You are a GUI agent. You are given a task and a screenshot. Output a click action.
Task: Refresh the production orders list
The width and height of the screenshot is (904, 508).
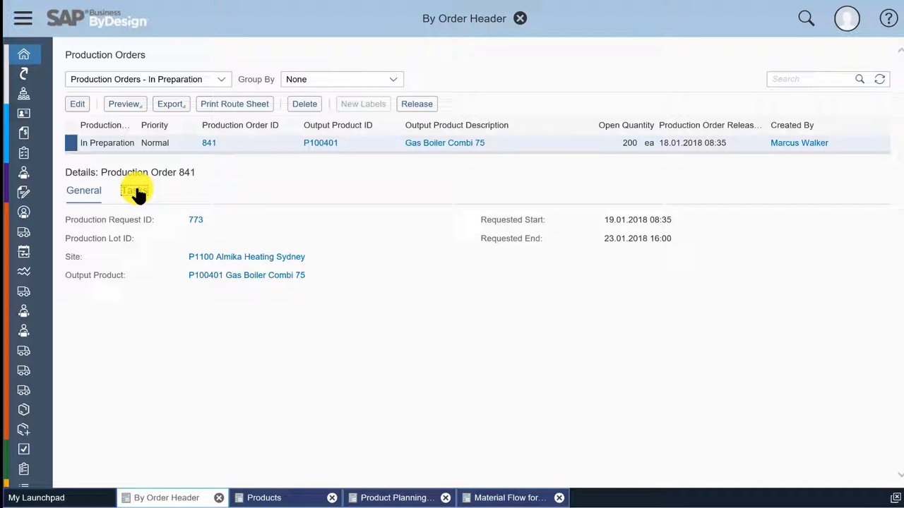pyautogui.click(x=879, y=79)
